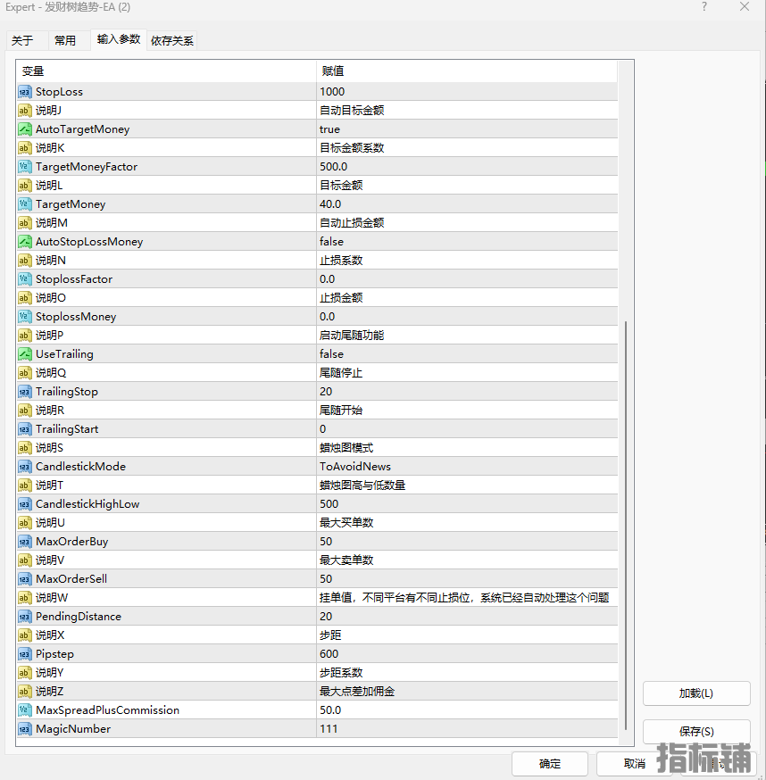
Task: Select the StoplossFactor value field
Action: tap(467, 279)
